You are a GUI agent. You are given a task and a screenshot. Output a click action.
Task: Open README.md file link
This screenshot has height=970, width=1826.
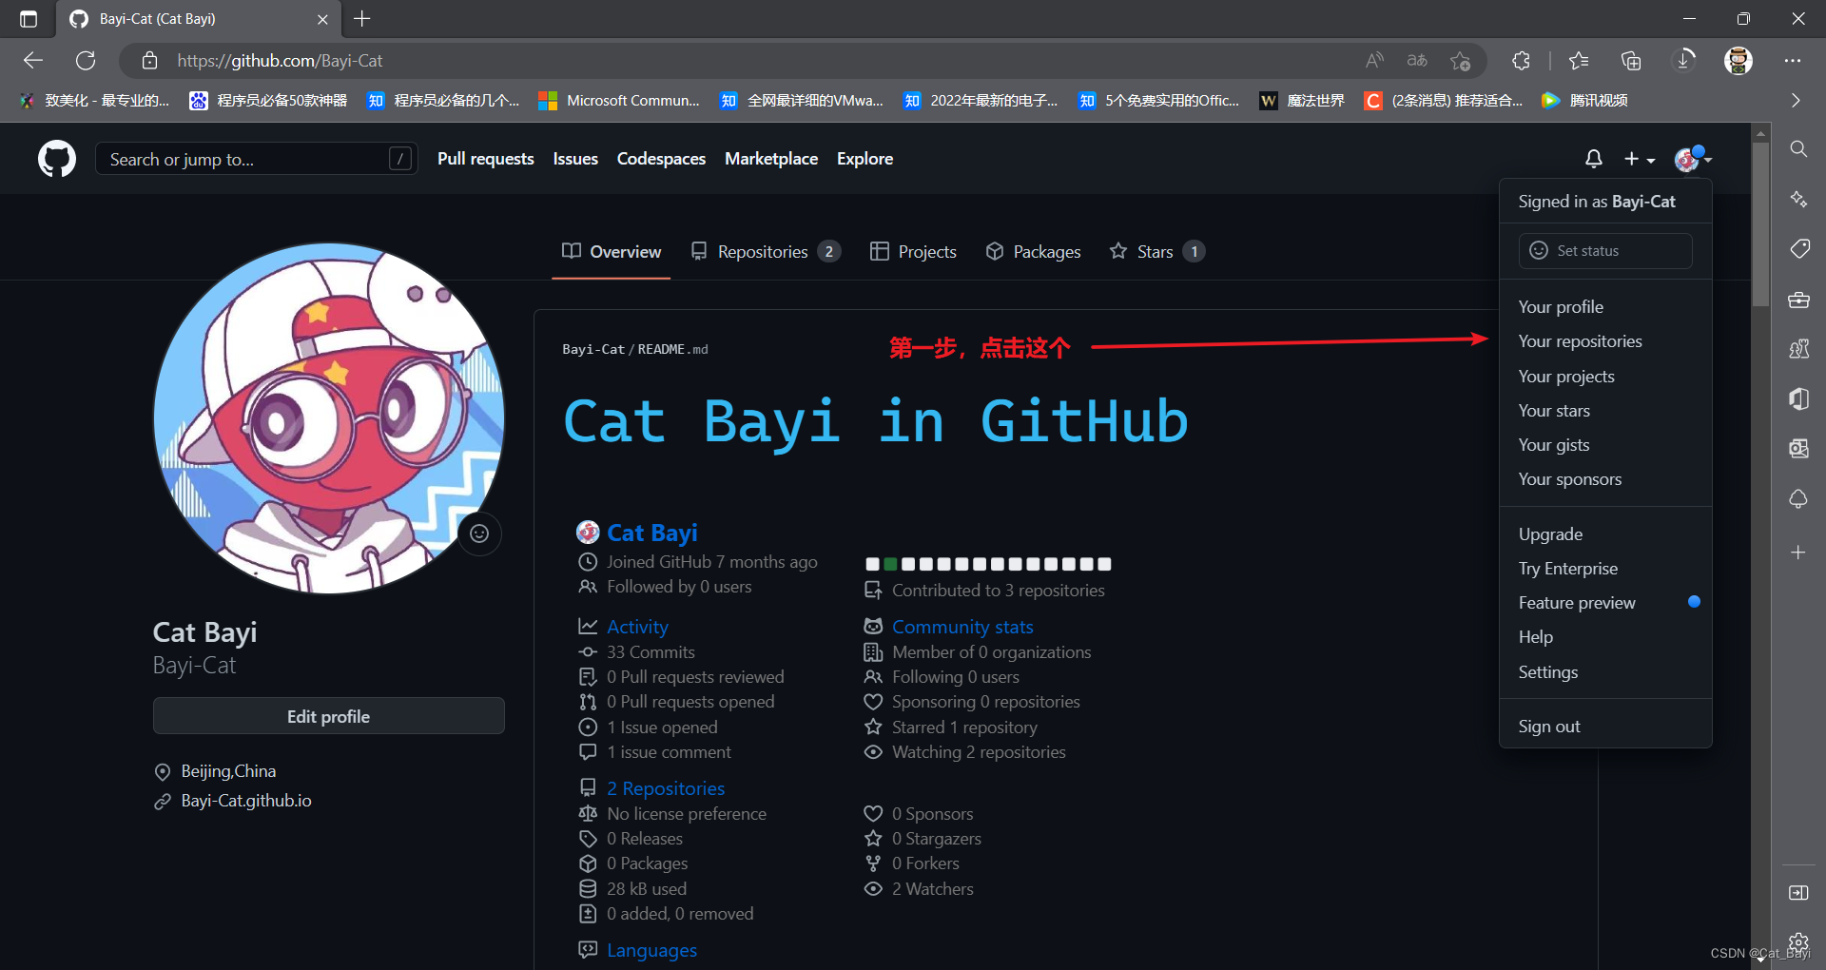coord(672,350)
